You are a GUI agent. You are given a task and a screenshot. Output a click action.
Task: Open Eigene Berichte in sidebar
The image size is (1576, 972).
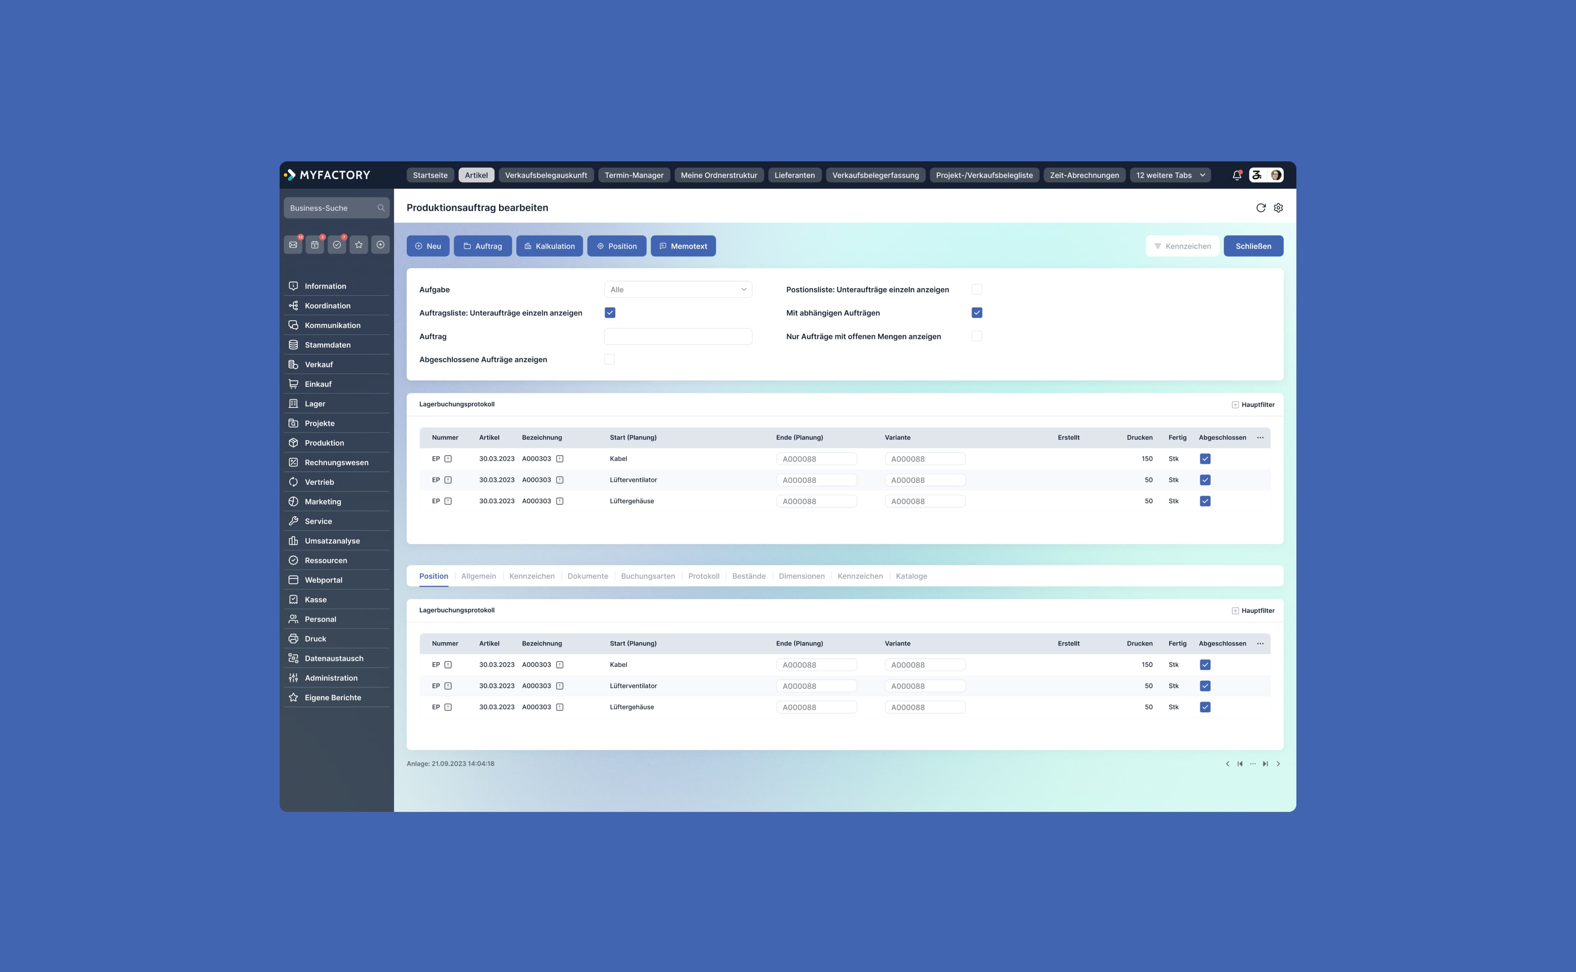pyautogui.click(x=337, y=698)
